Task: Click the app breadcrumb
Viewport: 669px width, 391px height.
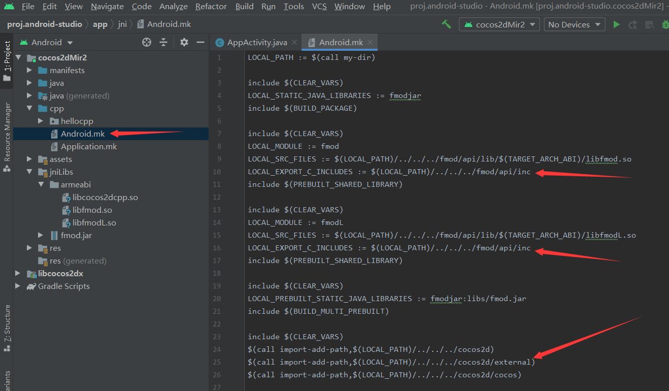Action: pos(100,24)
